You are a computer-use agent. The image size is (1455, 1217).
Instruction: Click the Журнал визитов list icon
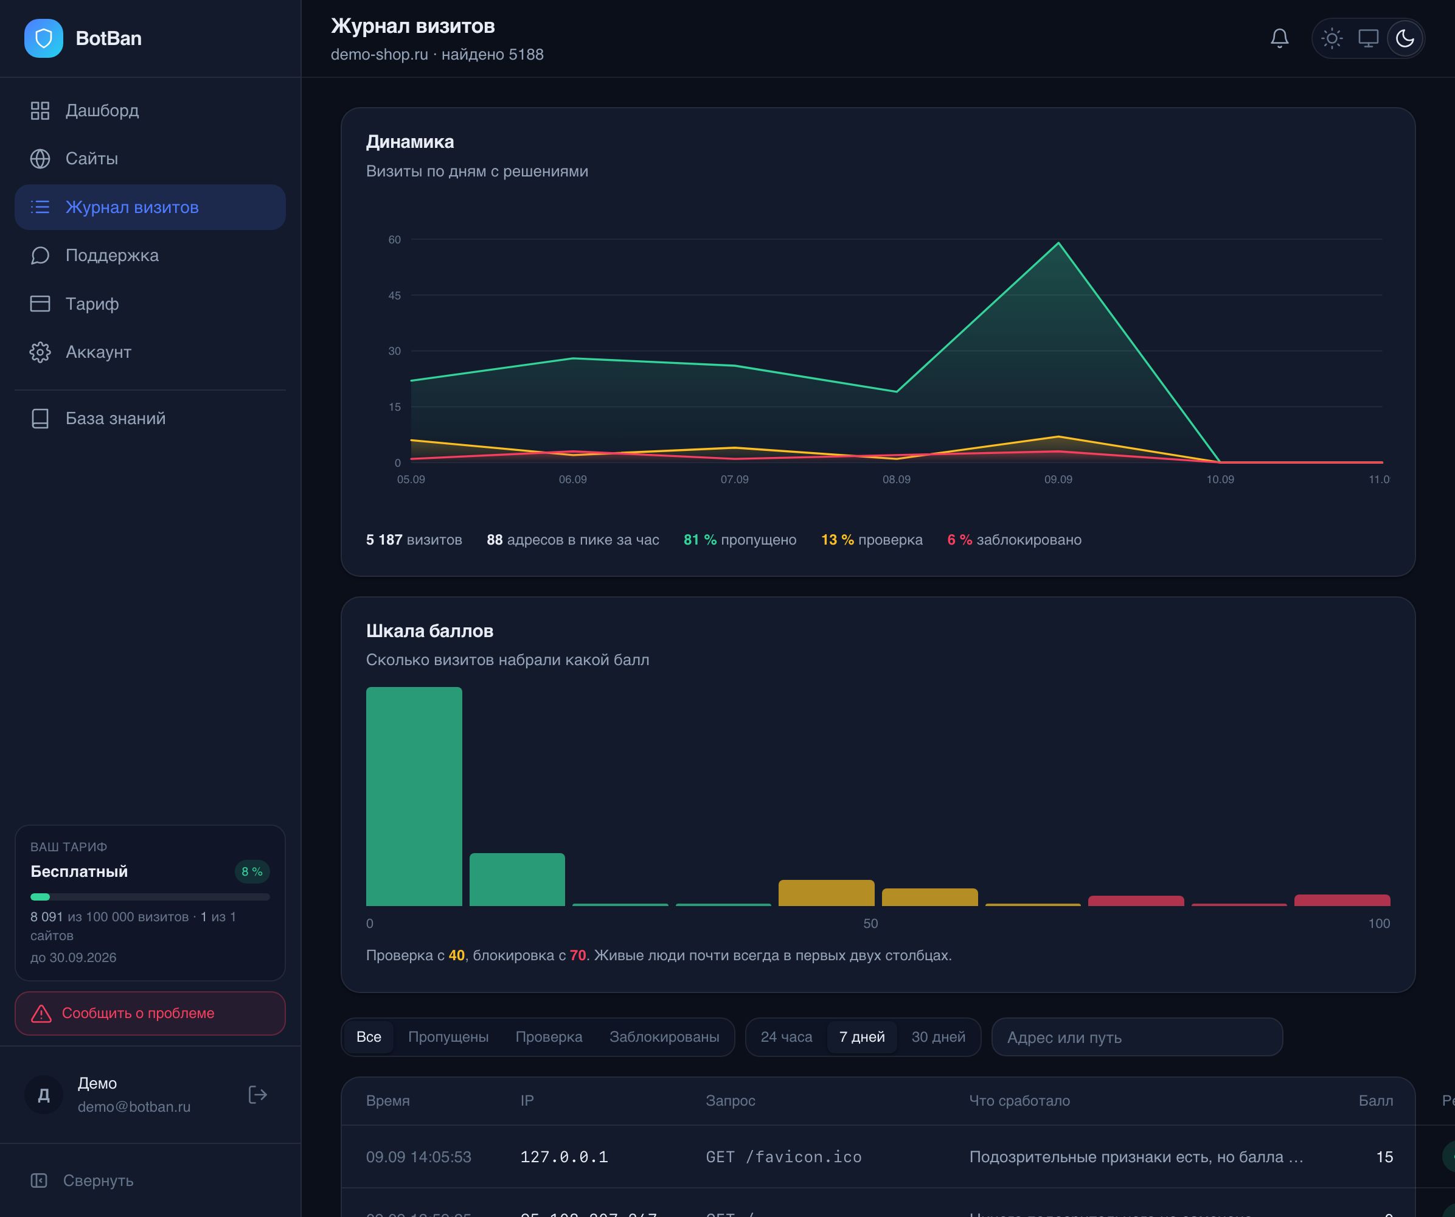click(x=40, y=207)
